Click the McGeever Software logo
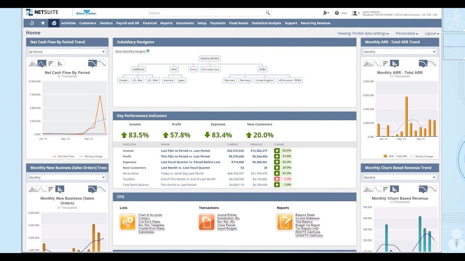The width and height of the screenshot is (465, 261). click(86, 13)
